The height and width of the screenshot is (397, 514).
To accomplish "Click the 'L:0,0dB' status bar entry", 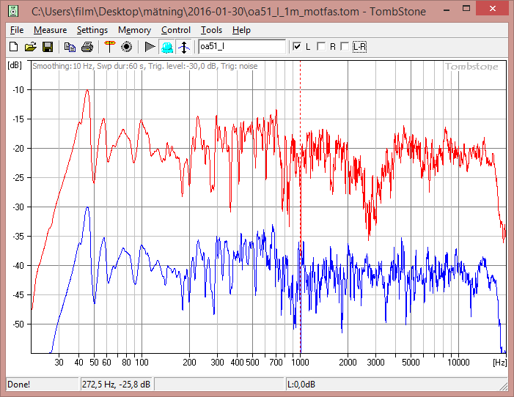I will coord(301,385).
